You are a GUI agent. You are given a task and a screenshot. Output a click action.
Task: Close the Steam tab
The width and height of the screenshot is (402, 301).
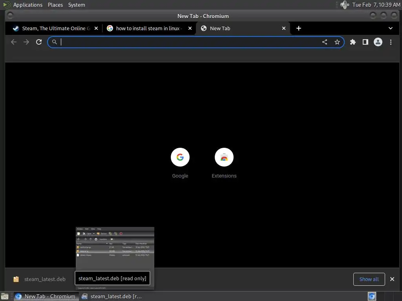click(x=96, y=28)
